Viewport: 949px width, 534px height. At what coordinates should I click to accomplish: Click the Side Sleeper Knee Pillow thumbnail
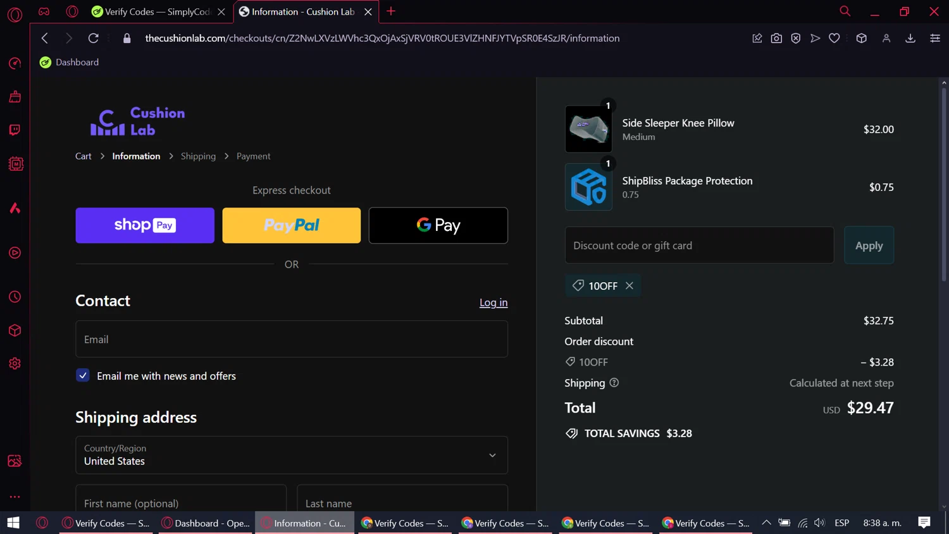tap(588, 129)
